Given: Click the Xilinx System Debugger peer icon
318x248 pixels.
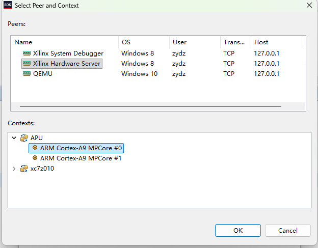Looking at the screenshot, I should (x=26, y=53).
